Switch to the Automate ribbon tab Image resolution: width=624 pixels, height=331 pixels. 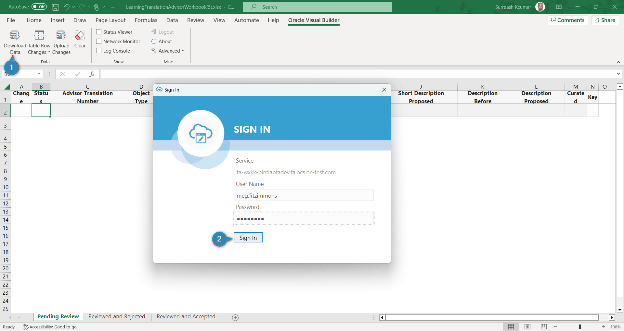tap(247, 20)
